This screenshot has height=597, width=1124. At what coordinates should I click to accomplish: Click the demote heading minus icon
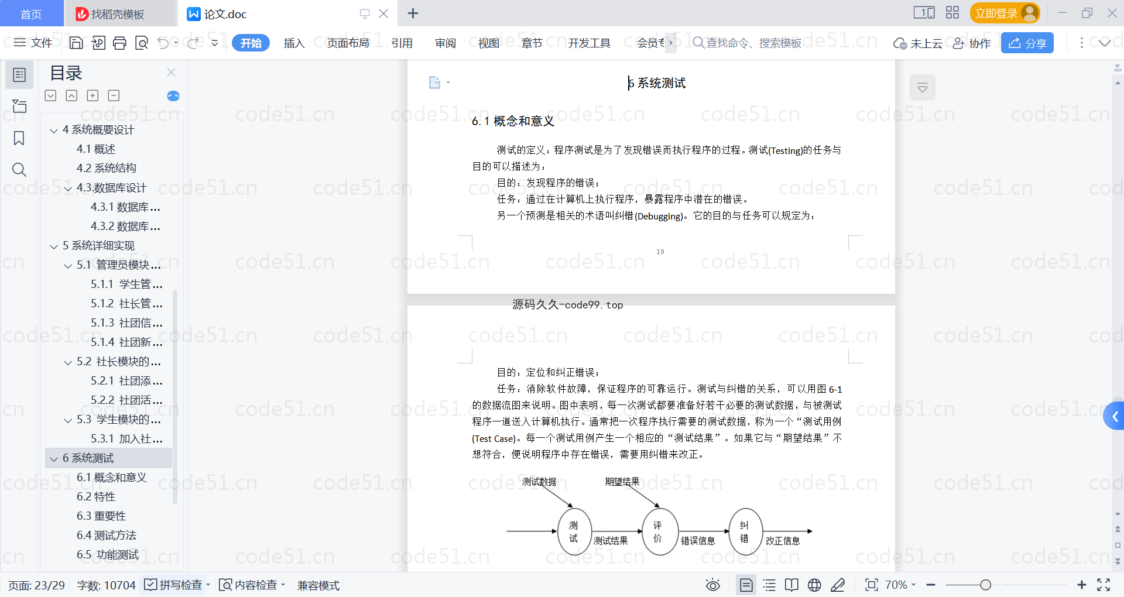coord(114,95)
